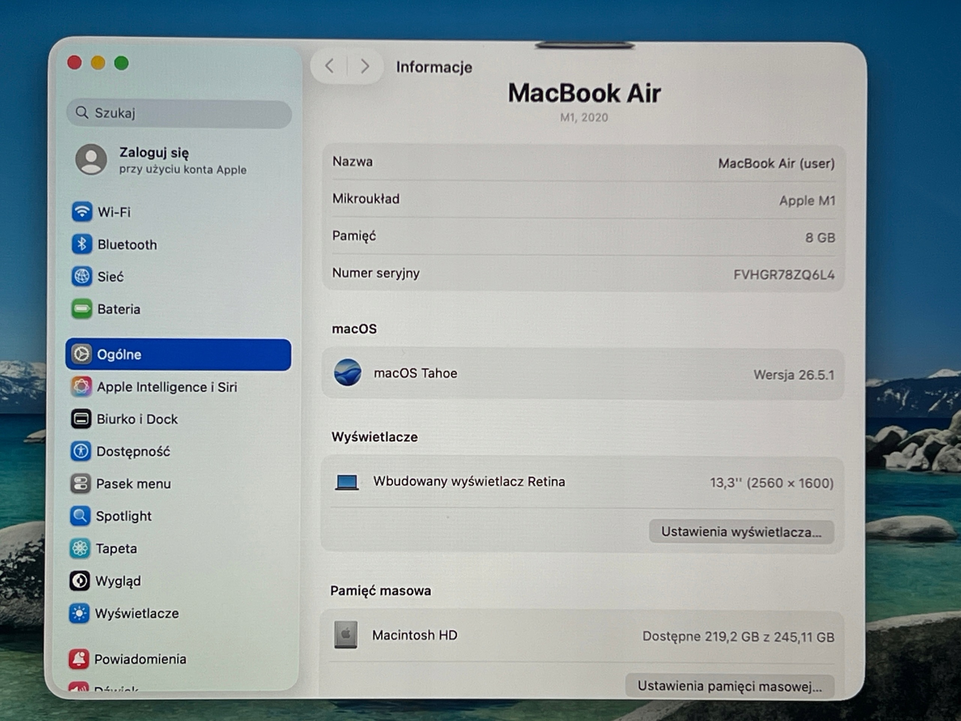Click the Szukaj search field
Image resolution: width=961 pixels, height=721 pixels.
click(x=179, y=113)
